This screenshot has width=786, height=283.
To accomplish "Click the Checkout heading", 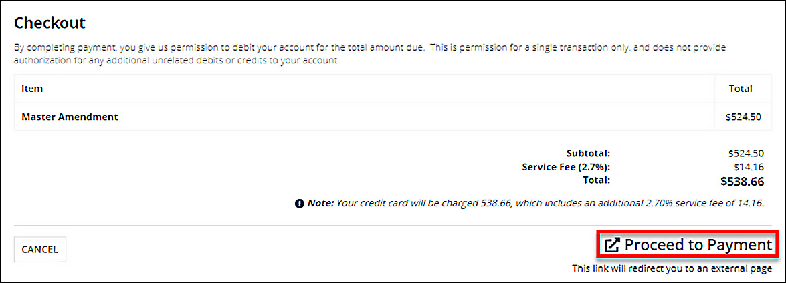I will pos(50,23).
